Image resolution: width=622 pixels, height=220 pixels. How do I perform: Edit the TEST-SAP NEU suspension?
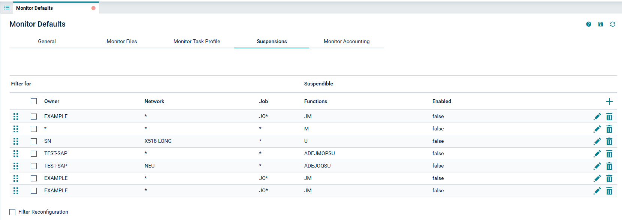597,166
